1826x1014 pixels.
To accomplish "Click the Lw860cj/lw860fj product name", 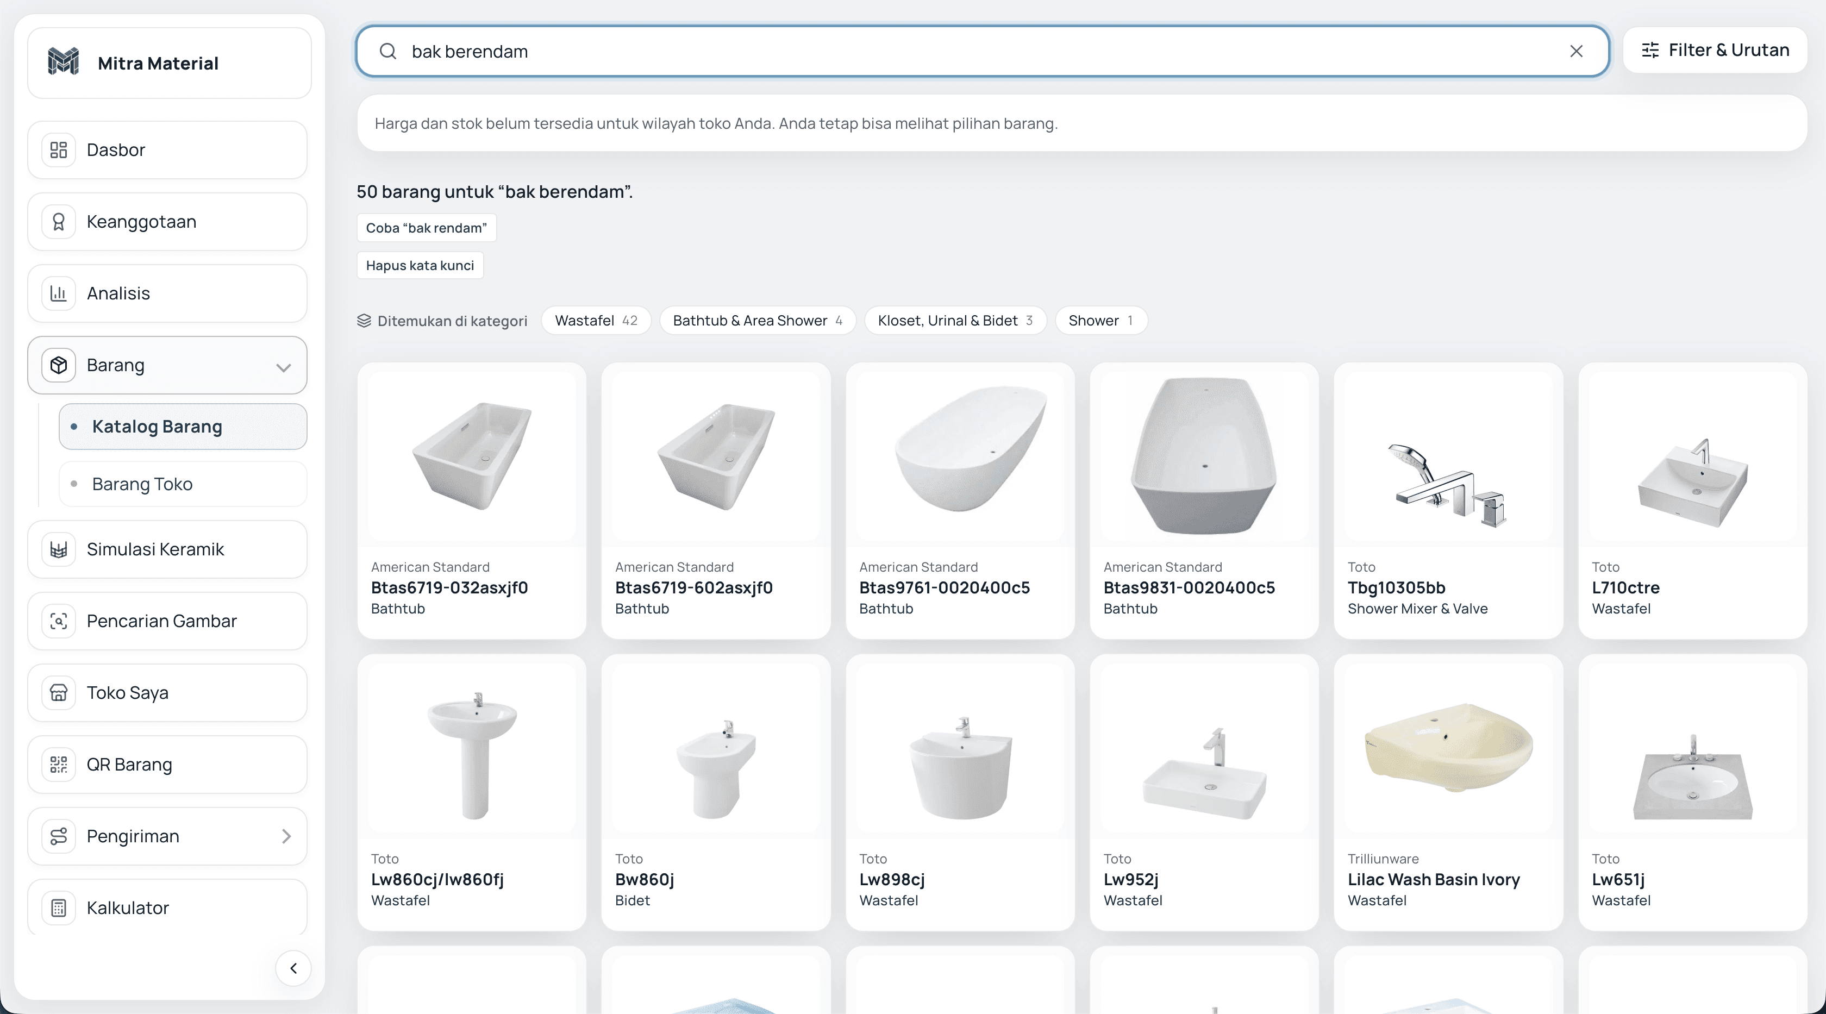I will pos(437,879).
